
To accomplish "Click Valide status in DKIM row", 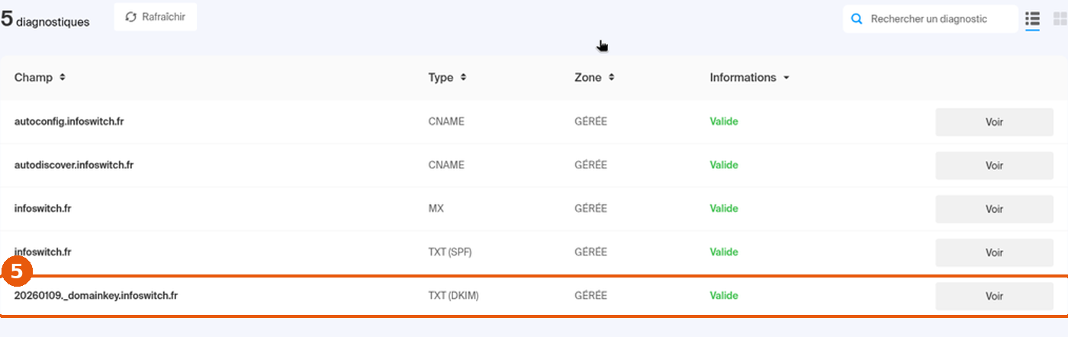I will (x=724, y=295).
